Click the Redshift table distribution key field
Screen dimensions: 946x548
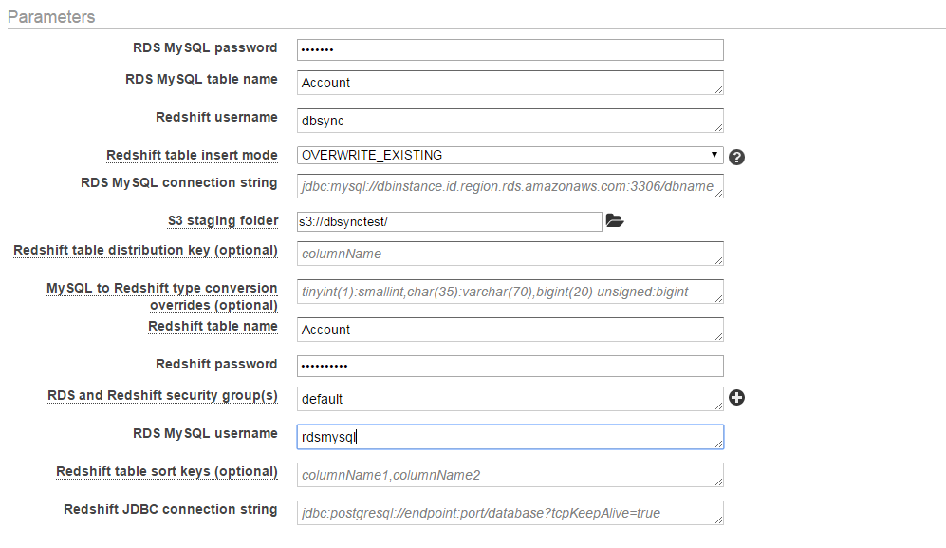tap(510, 254)
